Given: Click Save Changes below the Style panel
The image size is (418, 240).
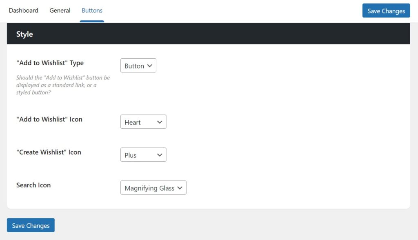Looking at the screenshot, I should pyautogui.click(x=30, y=225).
